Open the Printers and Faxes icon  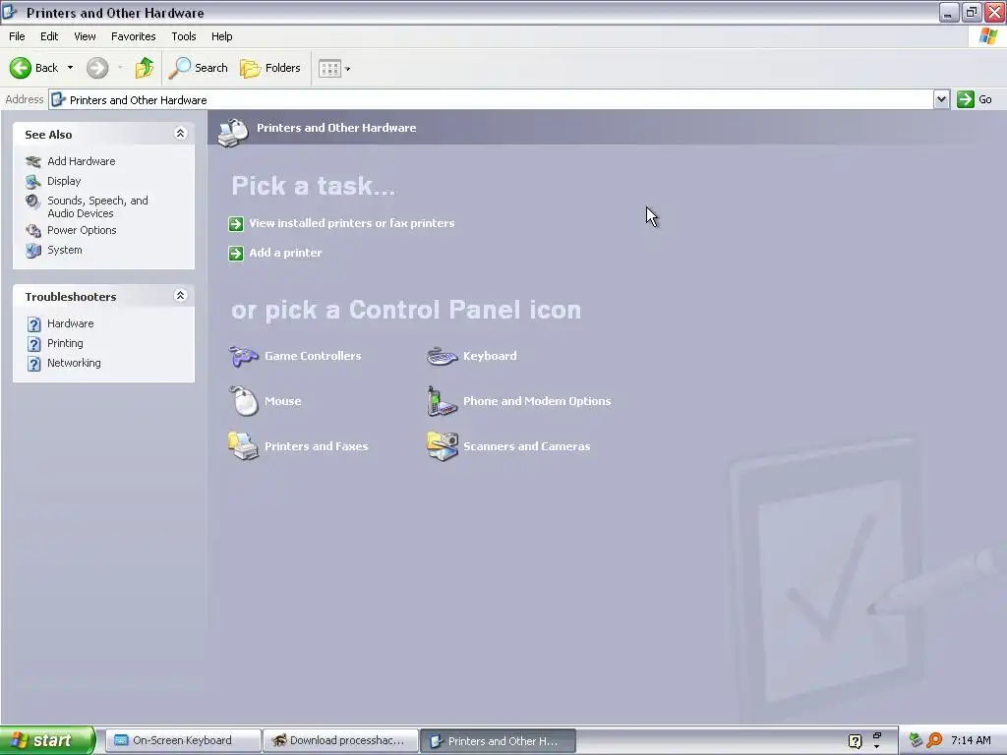244,445
